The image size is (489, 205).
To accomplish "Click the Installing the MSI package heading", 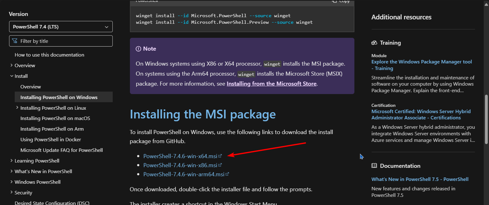I will coord(203,114).
